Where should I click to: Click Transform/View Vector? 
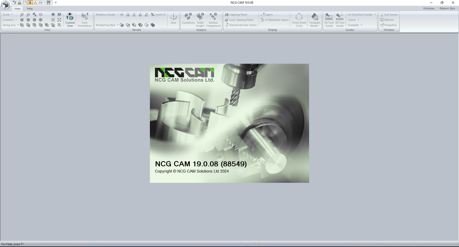(x=241, y=25)
